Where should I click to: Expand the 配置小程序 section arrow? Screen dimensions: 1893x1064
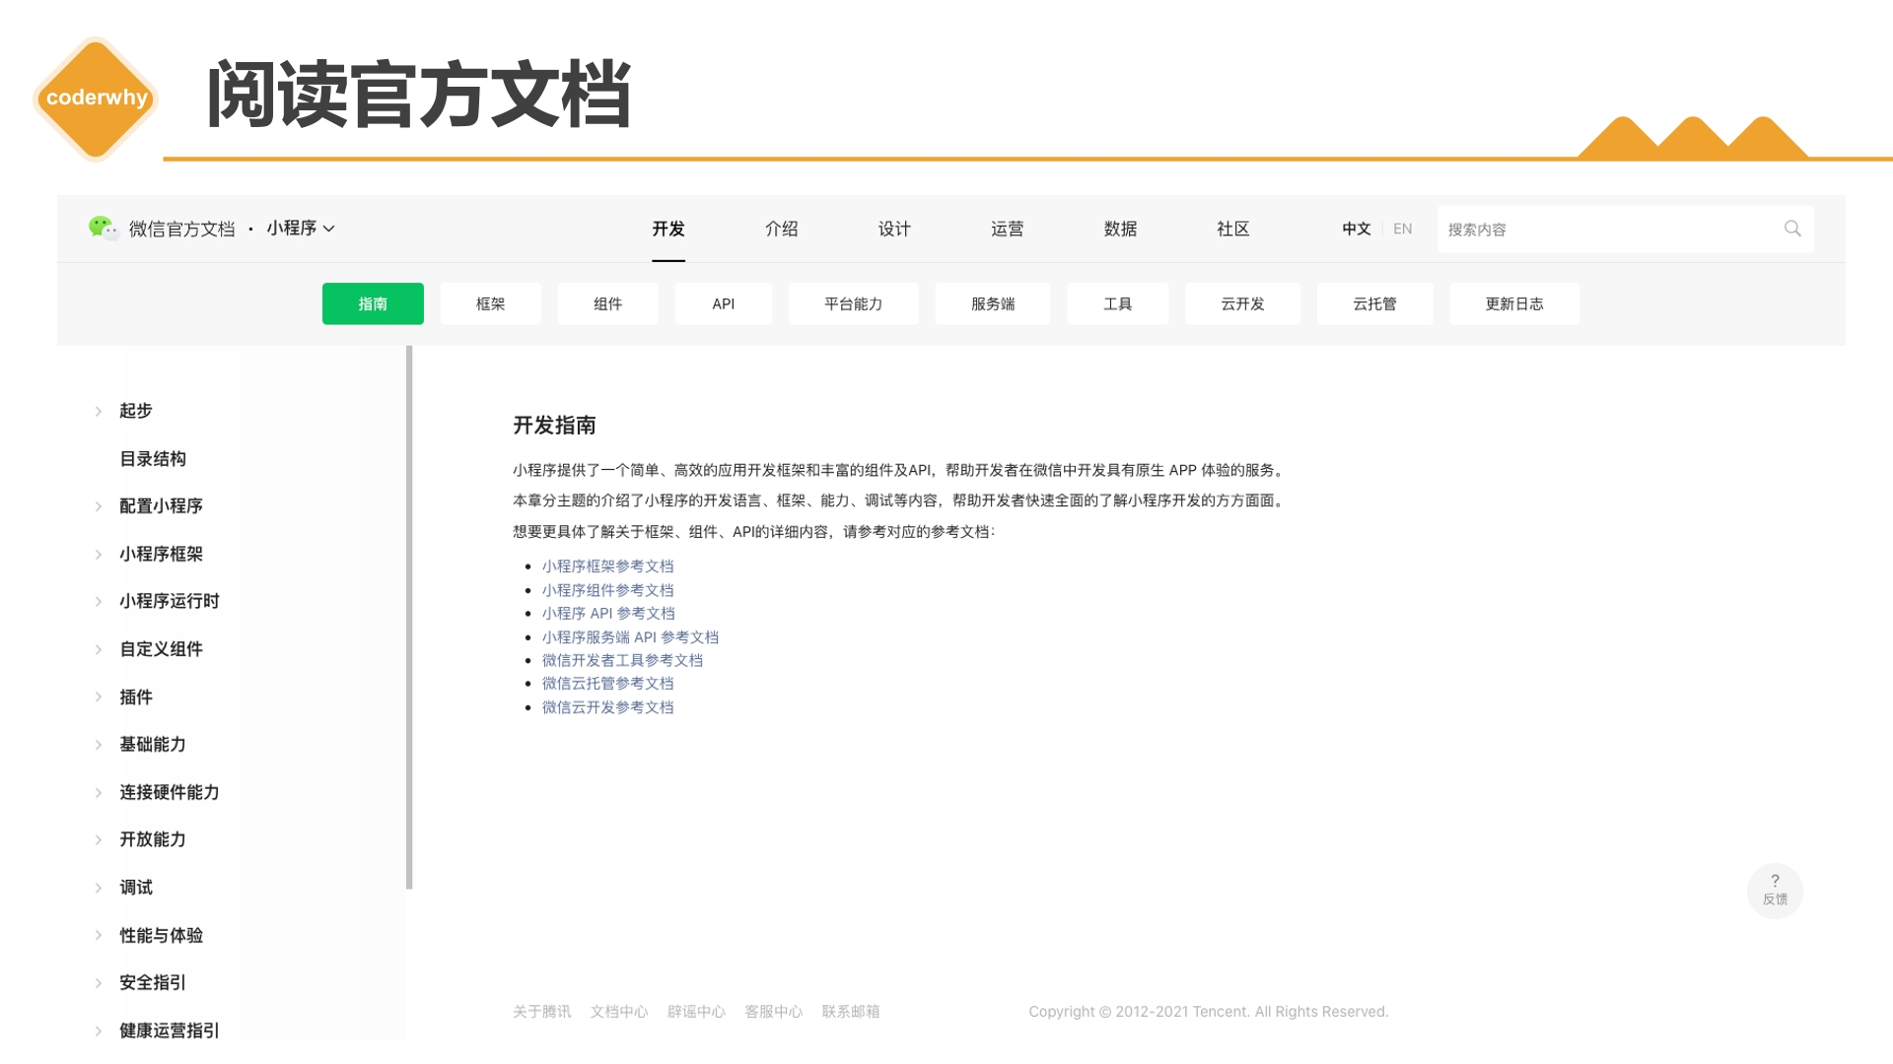99,506
